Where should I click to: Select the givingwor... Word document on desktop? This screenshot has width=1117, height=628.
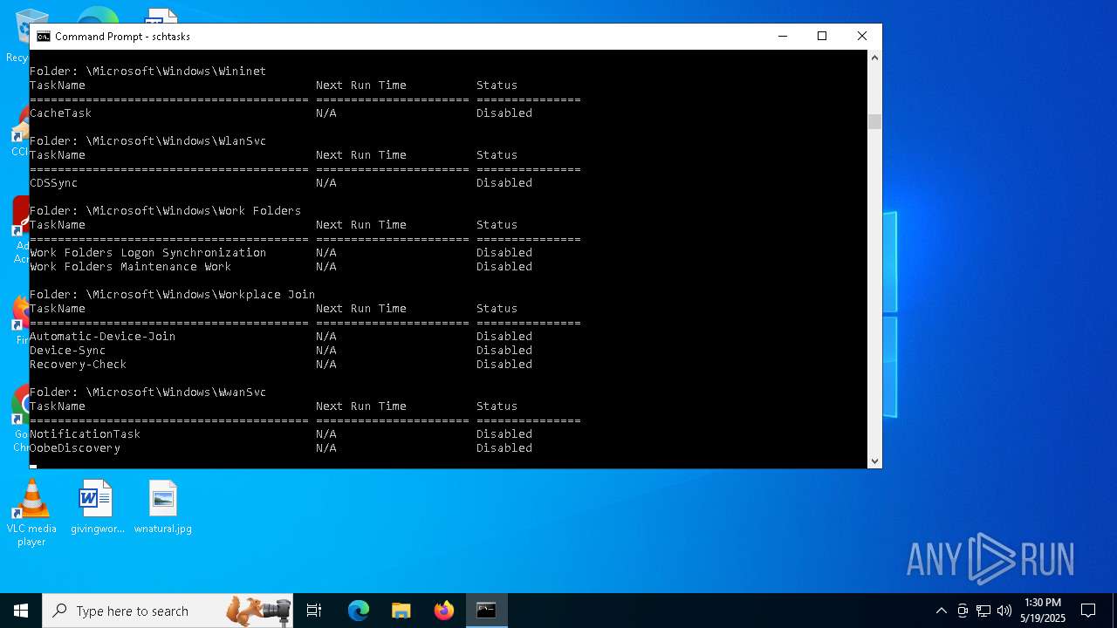[x=97, y=507]
